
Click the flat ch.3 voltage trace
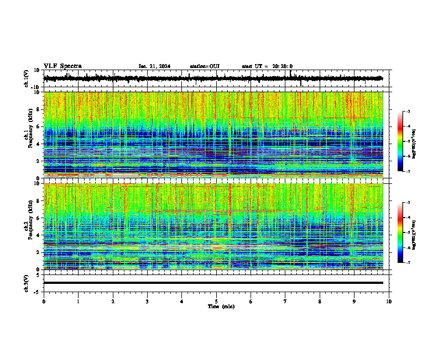click(213, 283)
